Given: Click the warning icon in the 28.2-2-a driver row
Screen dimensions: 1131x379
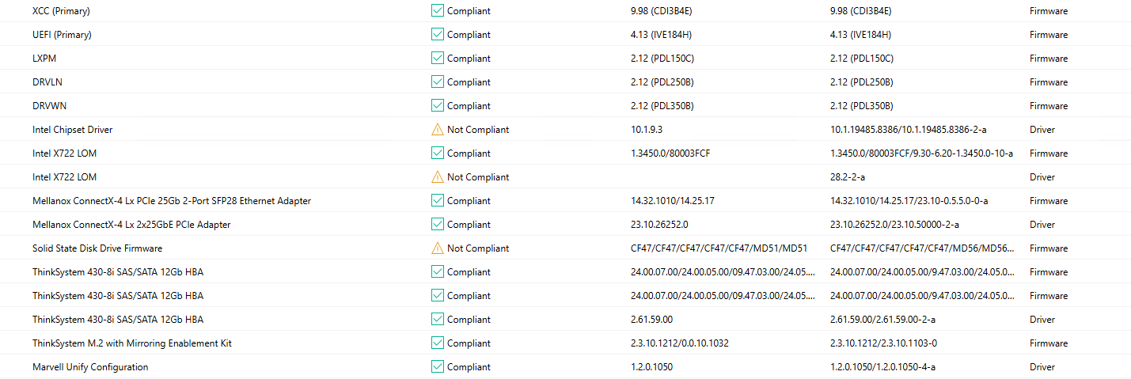Looking at the screenshot, I should click(x=437, y=177).
